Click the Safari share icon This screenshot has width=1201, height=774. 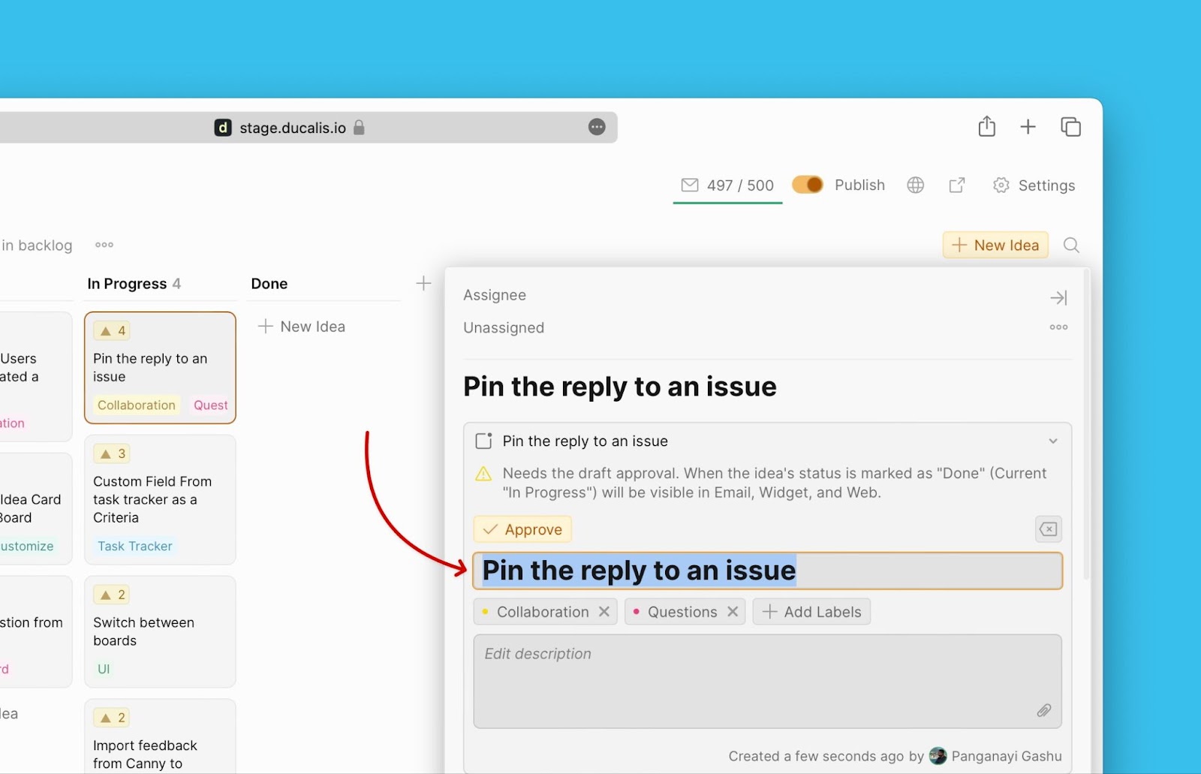coord(986,127)
